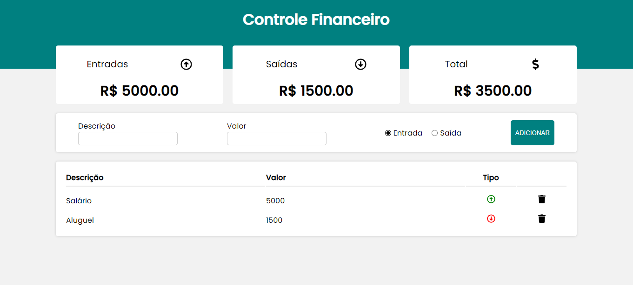
Task: Click inside the Valor input field
Action: 276,138
